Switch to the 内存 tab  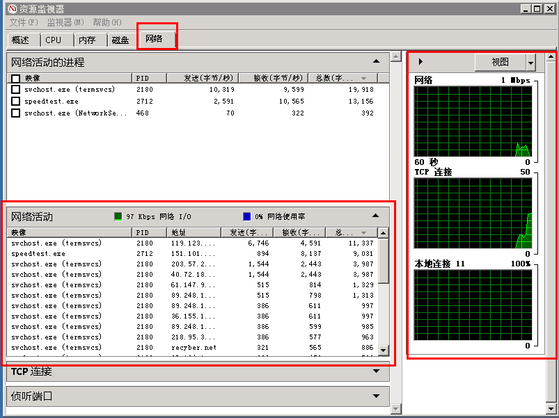87,40
